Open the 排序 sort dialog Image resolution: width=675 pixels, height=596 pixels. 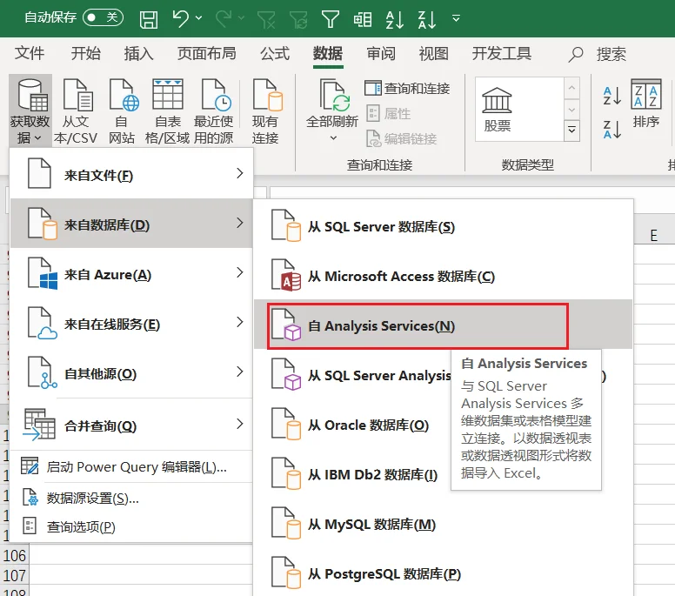tap(645, 104)
